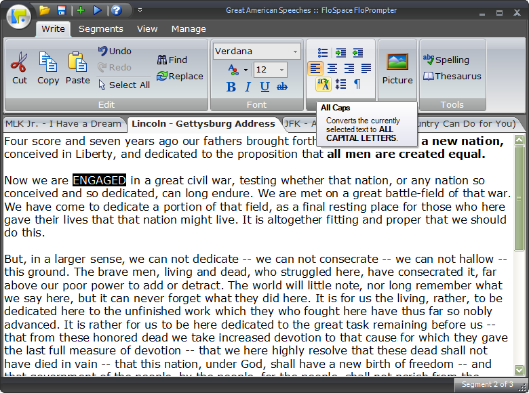This screenshot has width=529, height=393.
Task: Open a file with the folder icon
Action: coord(44,10)
